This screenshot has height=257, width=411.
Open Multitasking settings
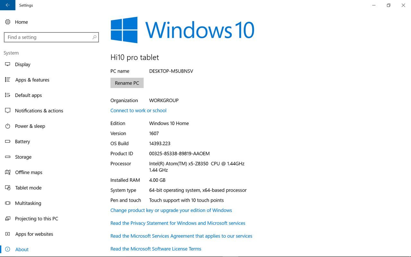[28, 203]
